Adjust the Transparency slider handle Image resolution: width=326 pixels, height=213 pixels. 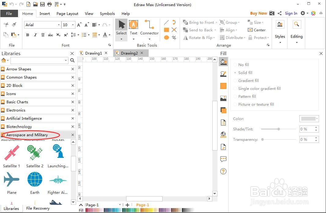262,139
